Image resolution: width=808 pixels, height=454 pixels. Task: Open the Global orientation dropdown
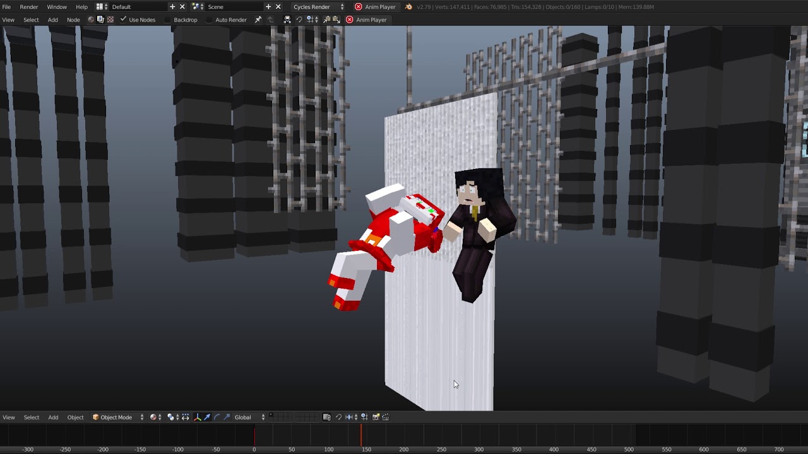(249, 417)
